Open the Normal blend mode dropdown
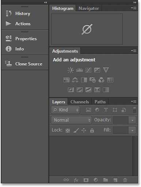The width and height of the screenshot is (141, 187). [71, 120]
